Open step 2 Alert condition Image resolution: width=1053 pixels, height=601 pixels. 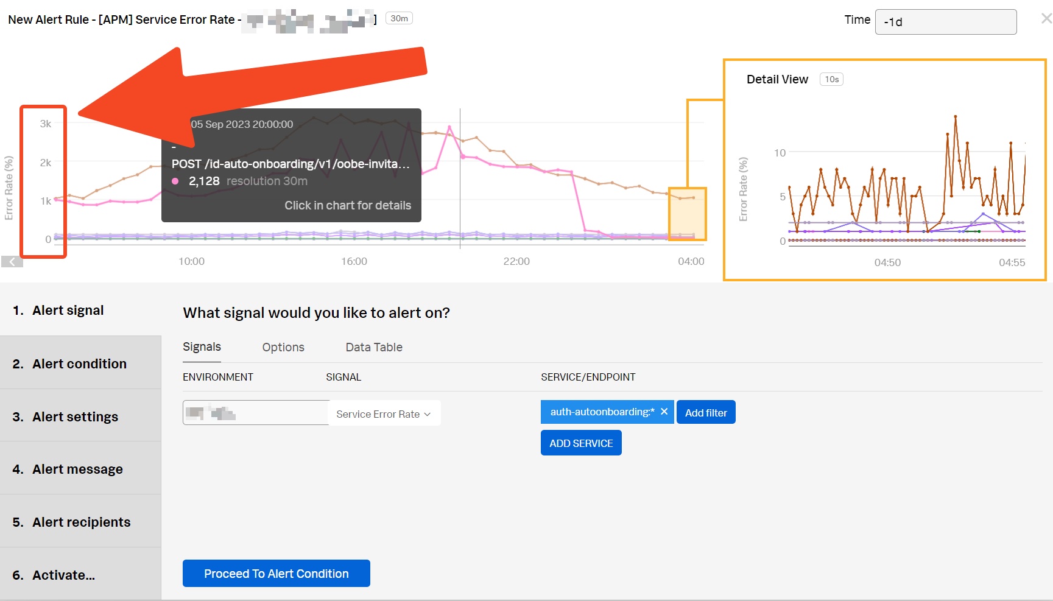click(79, 363)
